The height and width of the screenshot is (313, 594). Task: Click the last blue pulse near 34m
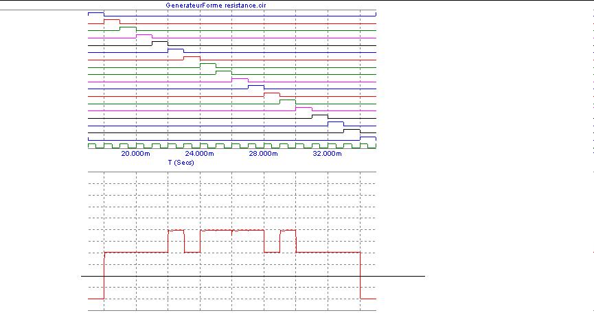point(368,139)
